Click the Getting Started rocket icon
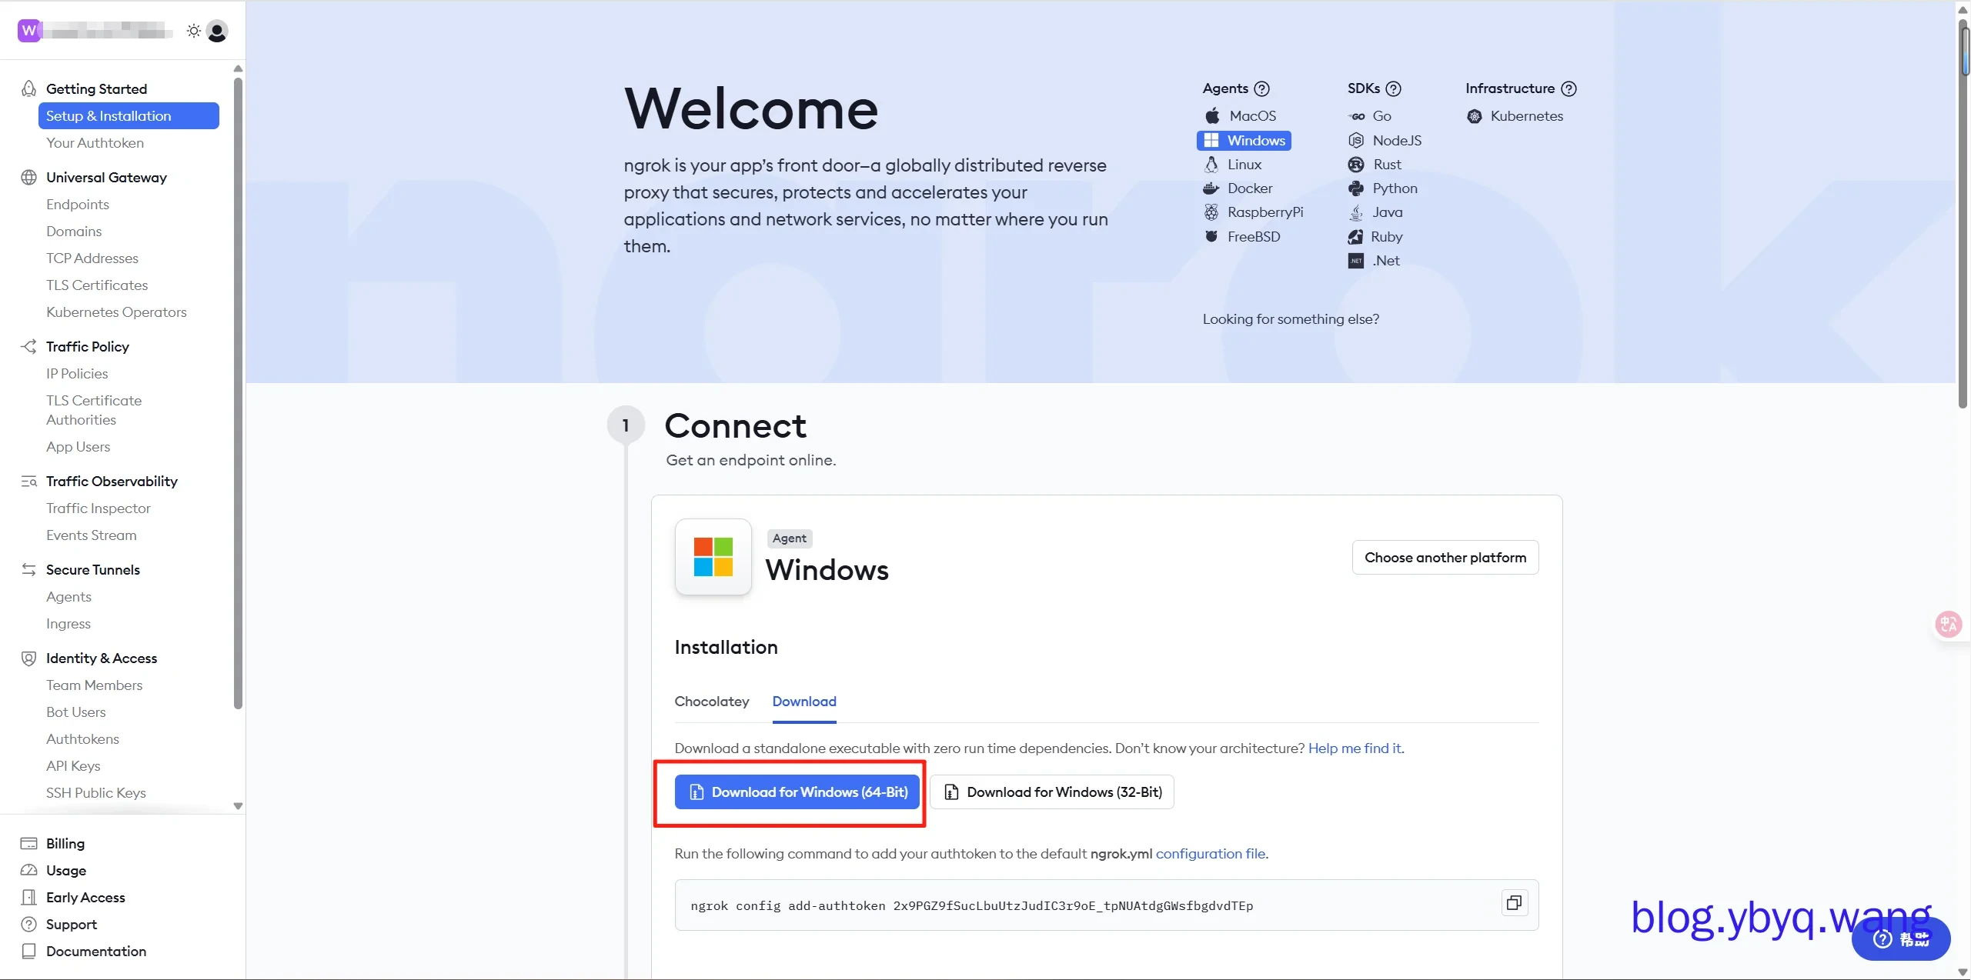 [28, 88]
